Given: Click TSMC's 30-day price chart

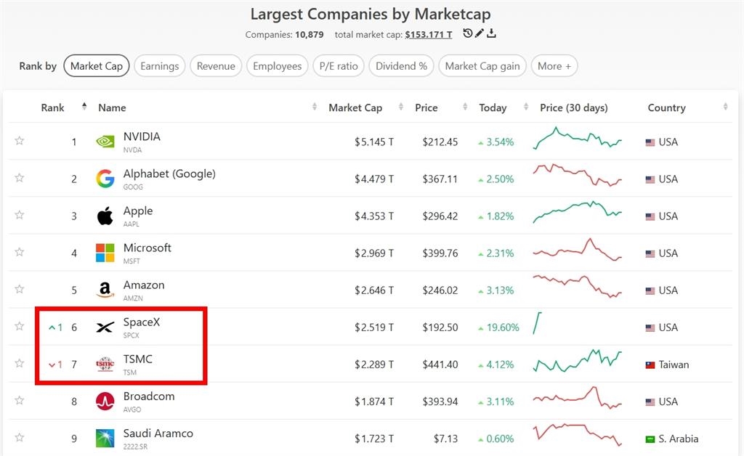Looking at the screenshot, I should (x=578, y=361).
